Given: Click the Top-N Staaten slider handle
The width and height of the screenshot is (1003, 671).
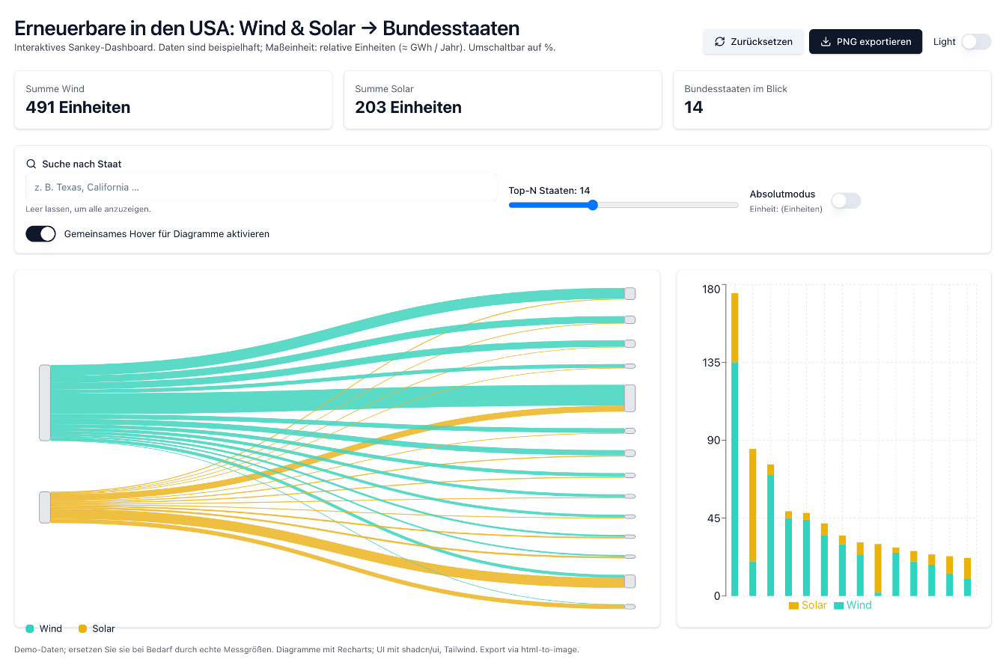Looking at the screenshot, I should click(x=593, y=205).
